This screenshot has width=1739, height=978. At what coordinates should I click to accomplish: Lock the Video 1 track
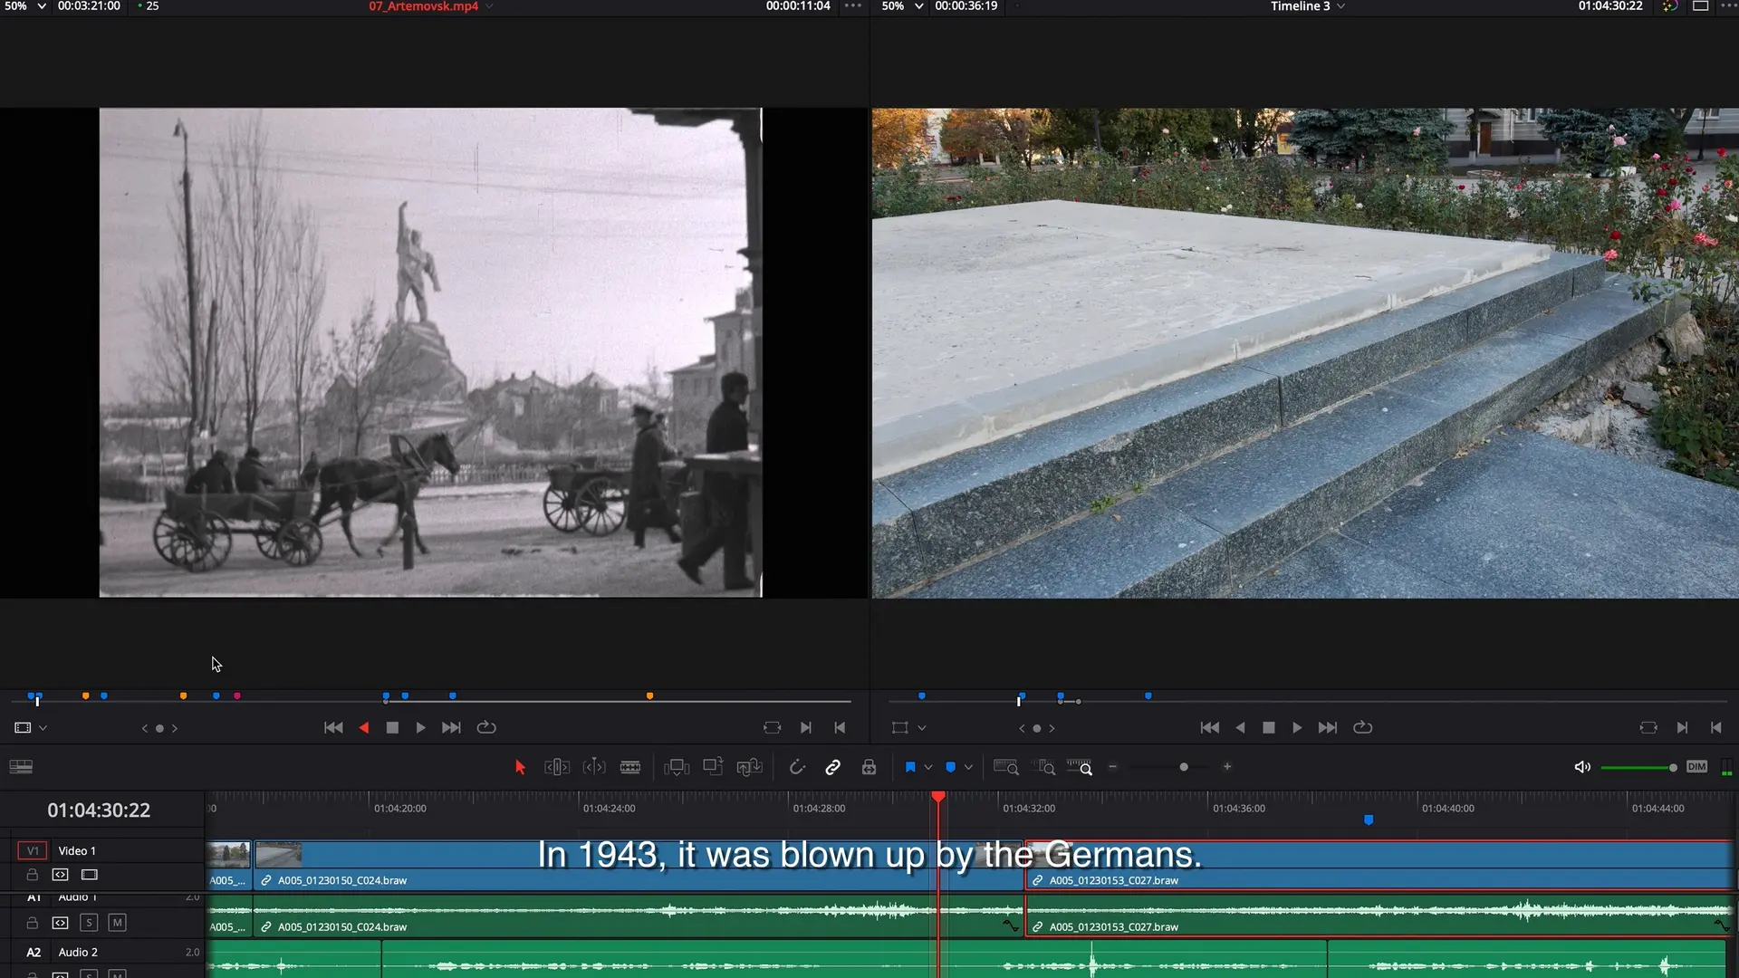(x=32, y=875)
